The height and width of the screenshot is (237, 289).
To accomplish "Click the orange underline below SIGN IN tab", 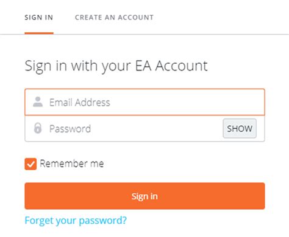I will (39, 33).
